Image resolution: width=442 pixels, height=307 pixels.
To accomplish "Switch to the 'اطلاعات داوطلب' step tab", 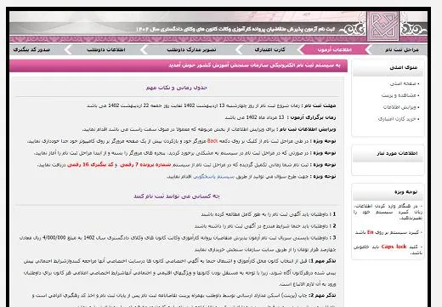I will (x=106, y=50).
